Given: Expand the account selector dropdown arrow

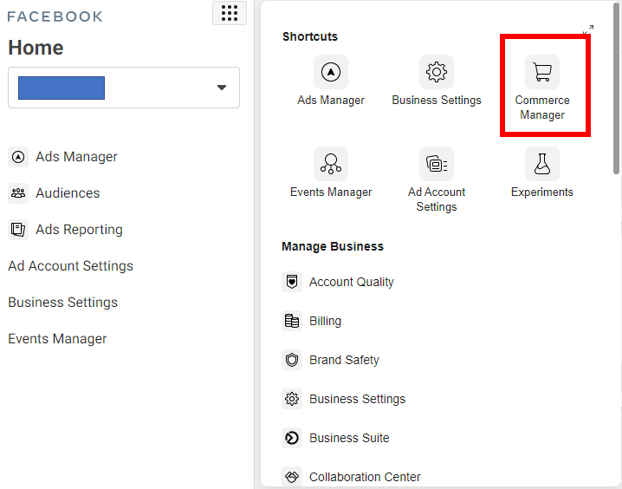Looking at the screenshot, I should pos(222,88).
